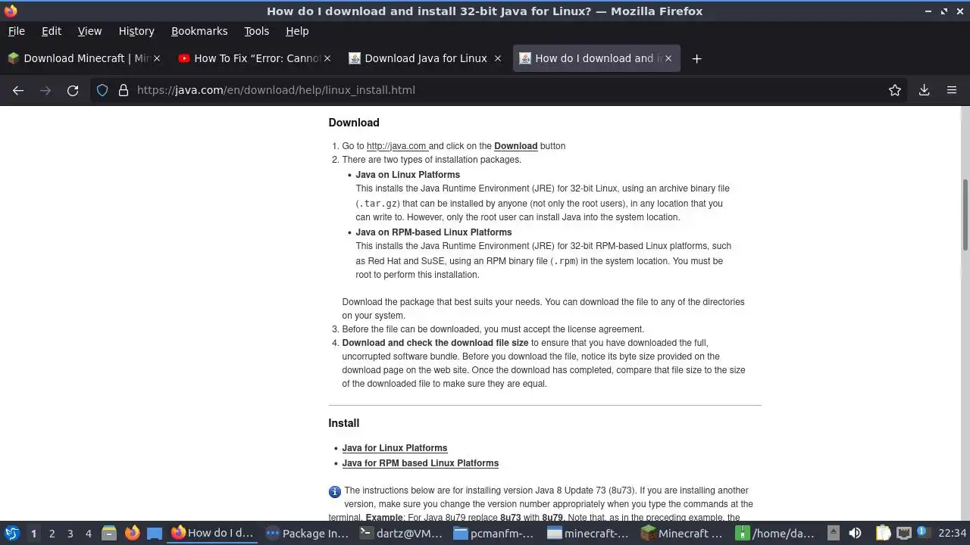Open the /home/da... archive taskbar entry

(x=777, y=533)
